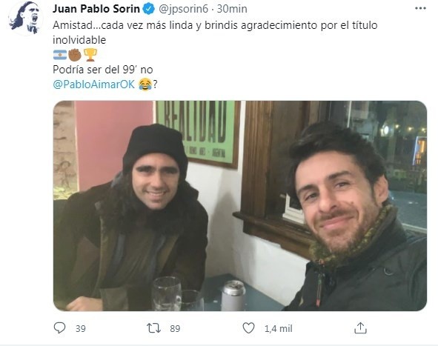Open the @jpsorin6 handle link
Viewport: 438px width, 346px height.
point(184,9)
